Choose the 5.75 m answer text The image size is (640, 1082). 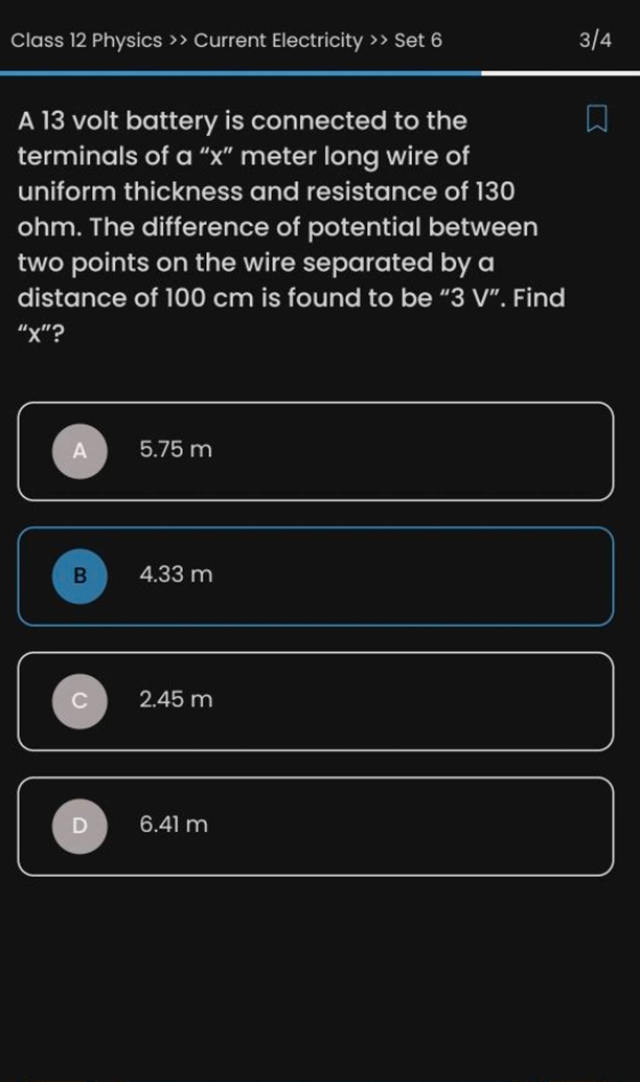(x=176, y=450)
